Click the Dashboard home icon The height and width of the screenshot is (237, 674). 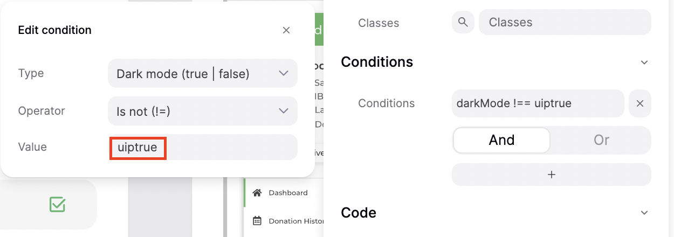pyautogui.click(x=257, y=193)
